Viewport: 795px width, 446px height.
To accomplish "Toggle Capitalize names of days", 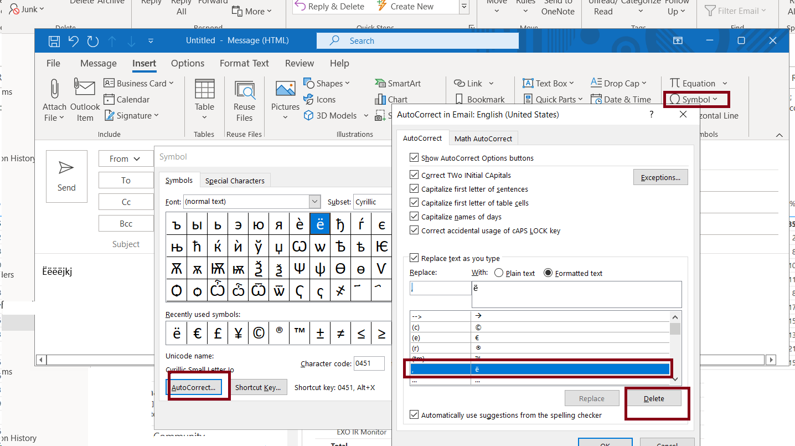I will 414,217.
